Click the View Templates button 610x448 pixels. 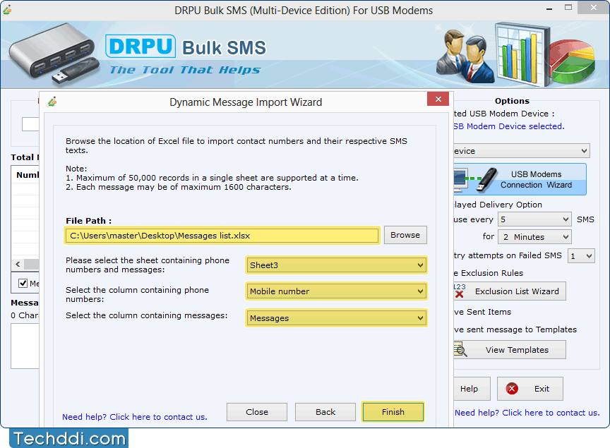(x=510, y=350)
